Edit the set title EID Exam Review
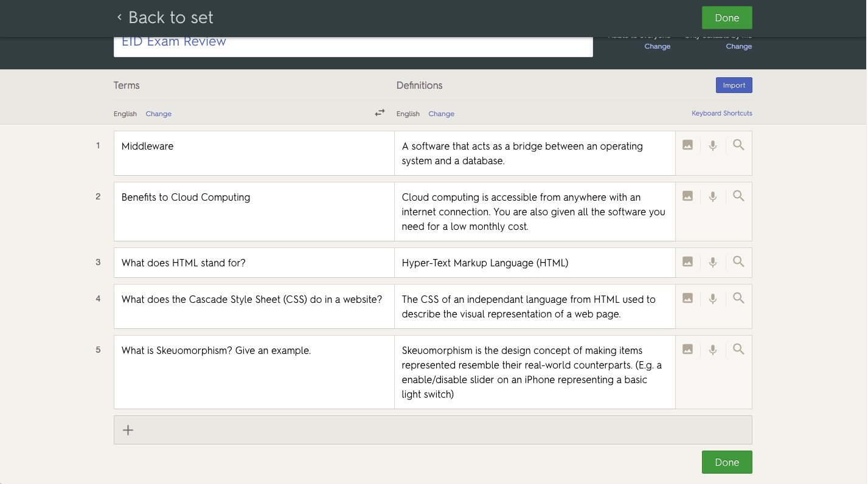868x484 pixels. 353,44
